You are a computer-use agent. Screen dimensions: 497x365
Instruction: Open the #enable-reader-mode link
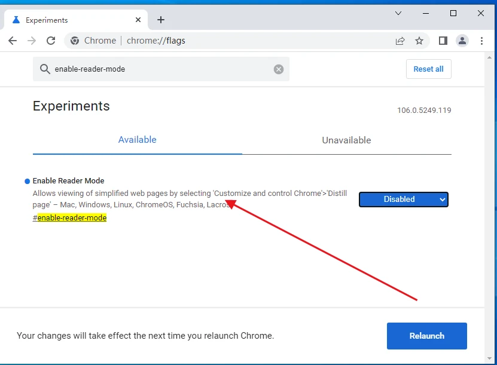(69, 217)
